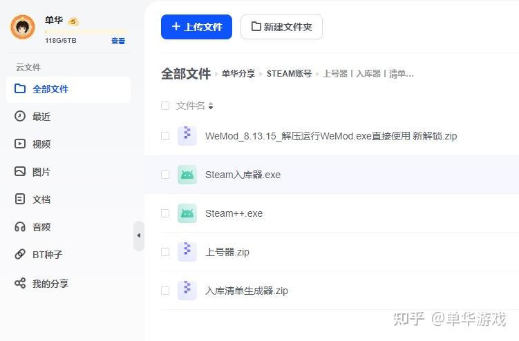The image size is (519, 341).
Task: Check the Steam++.exe checkbox
Action: pos(165,213)
